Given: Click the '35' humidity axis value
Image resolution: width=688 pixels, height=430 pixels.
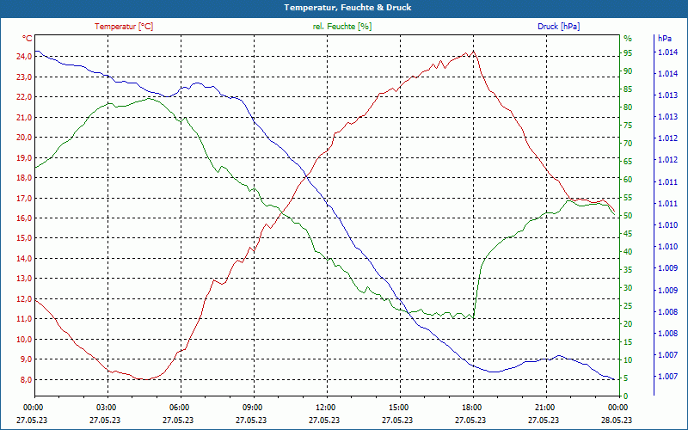Looking at the screenshot, I should coord(628,270).
